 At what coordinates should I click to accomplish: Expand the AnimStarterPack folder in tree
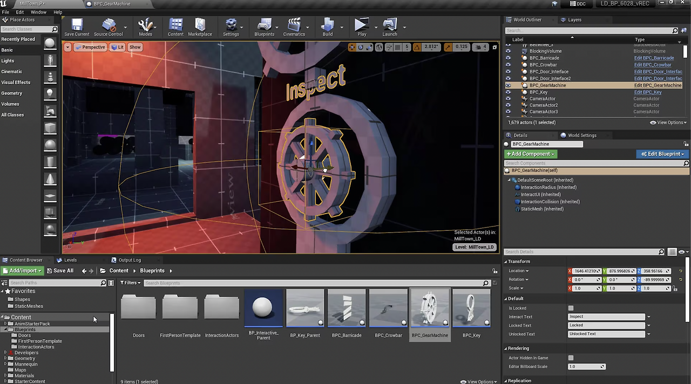[5, 324]
